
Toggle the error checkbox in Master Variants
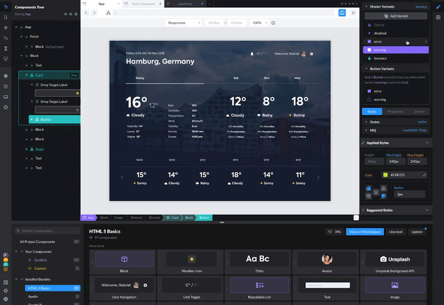tap(369, 42)
